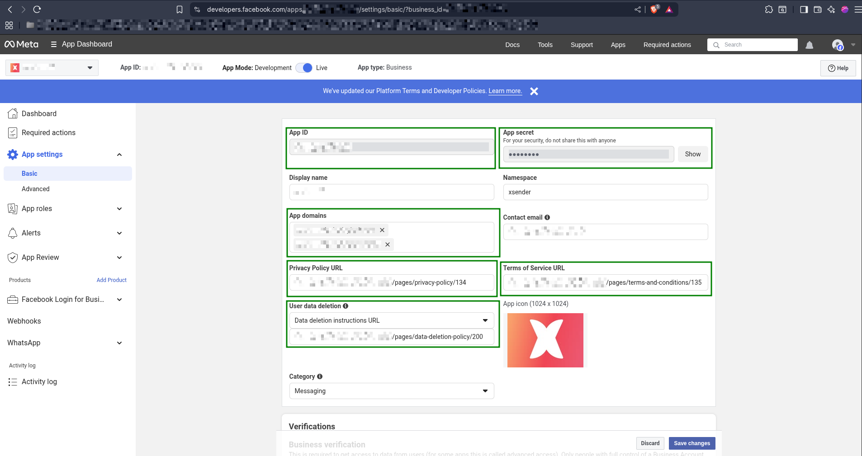Image resolution: width=862 pixels, height=456 pixels.
Task: Reload the page with browser refresh icon
Action: tap(37, 9)
